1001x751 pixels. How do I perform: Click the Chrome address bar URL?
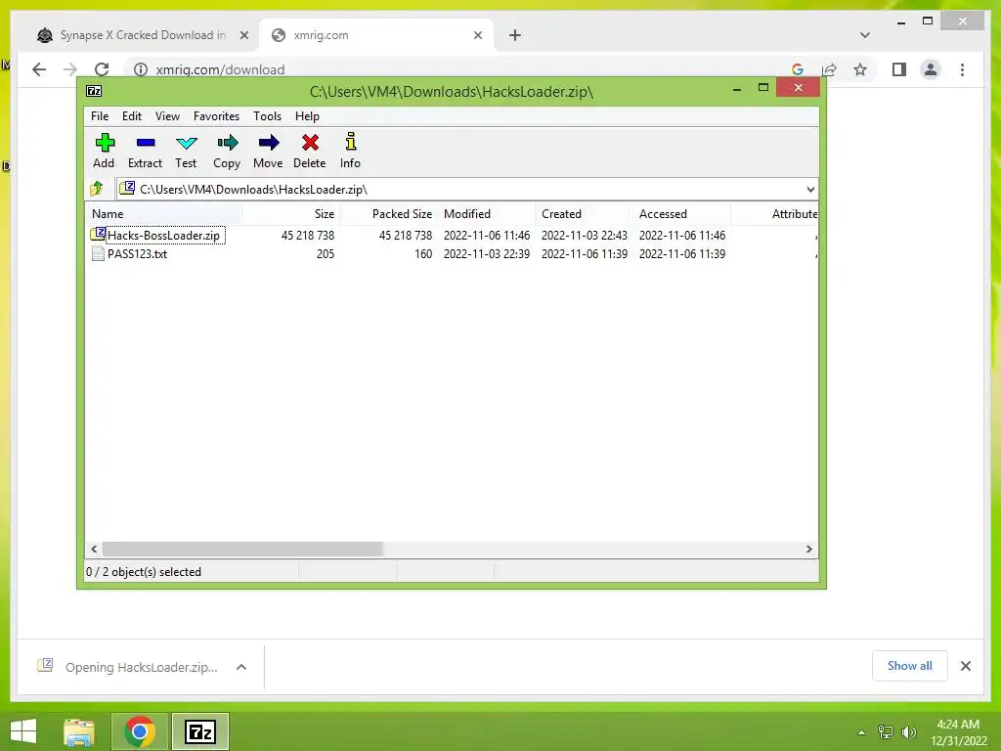tap(220, 69)
